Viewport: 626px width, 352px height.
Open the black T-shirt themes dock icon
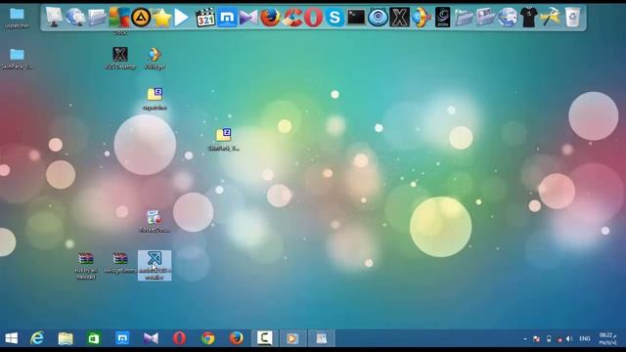pyautogui.click(x=529, y=18)
